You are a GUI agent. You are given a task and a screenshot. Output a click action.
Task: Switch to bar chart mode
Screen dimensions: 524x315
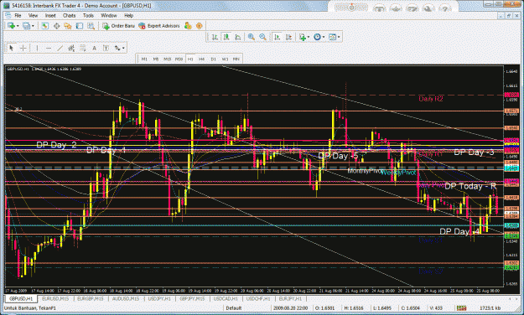[215, 37]
